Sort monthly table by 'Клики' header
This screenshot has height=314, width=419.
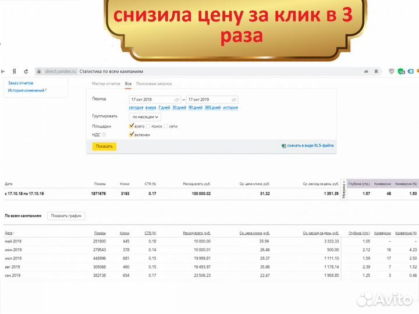point(125,233)
